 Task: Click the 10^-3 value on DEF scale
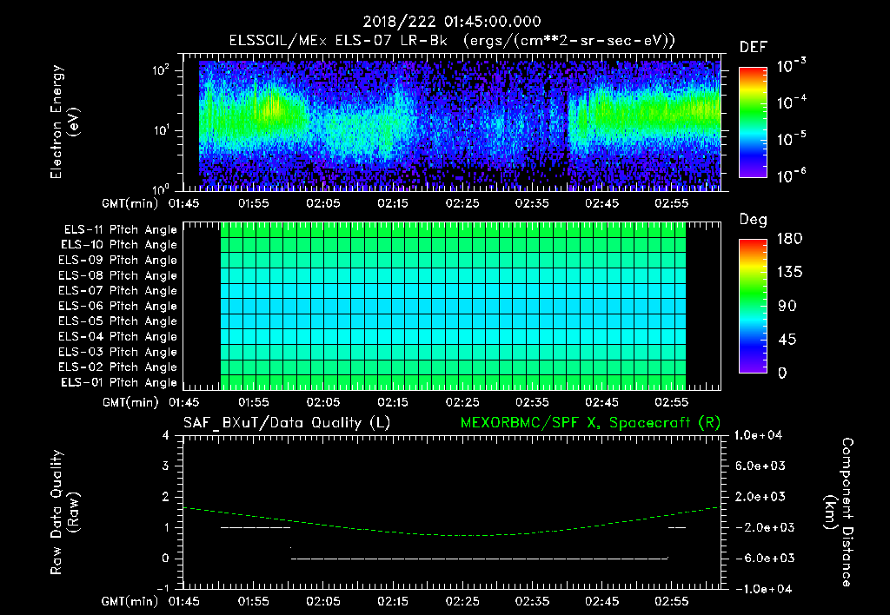tap(791, 66)
